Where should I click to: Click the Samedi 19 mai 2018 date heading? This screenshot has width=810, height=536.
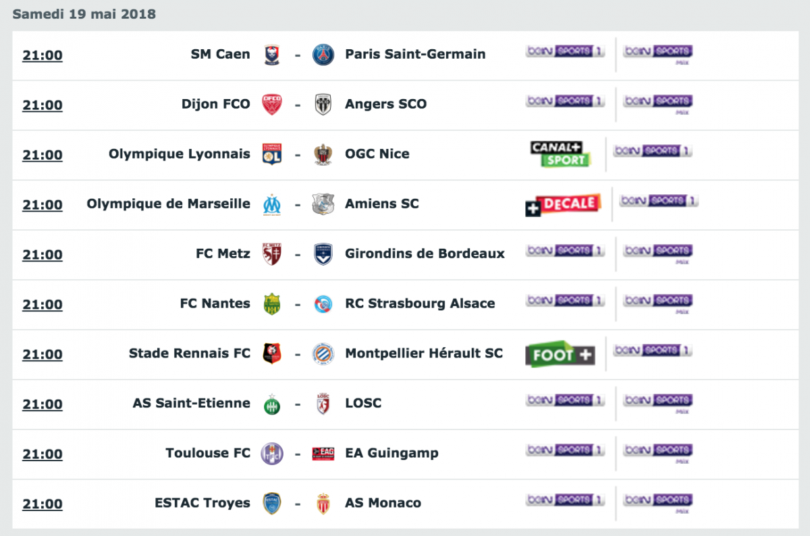coord(84,14)
